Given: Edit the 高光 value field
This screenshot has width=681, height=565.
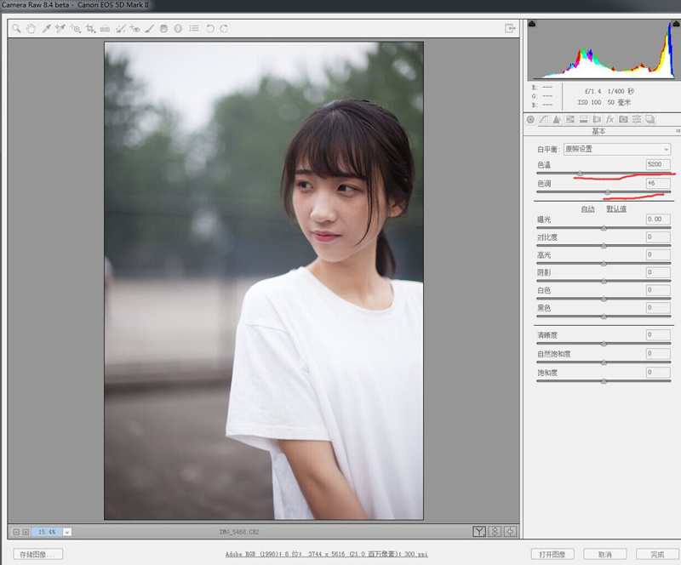Looking at the screenshot, I should 657,255.
